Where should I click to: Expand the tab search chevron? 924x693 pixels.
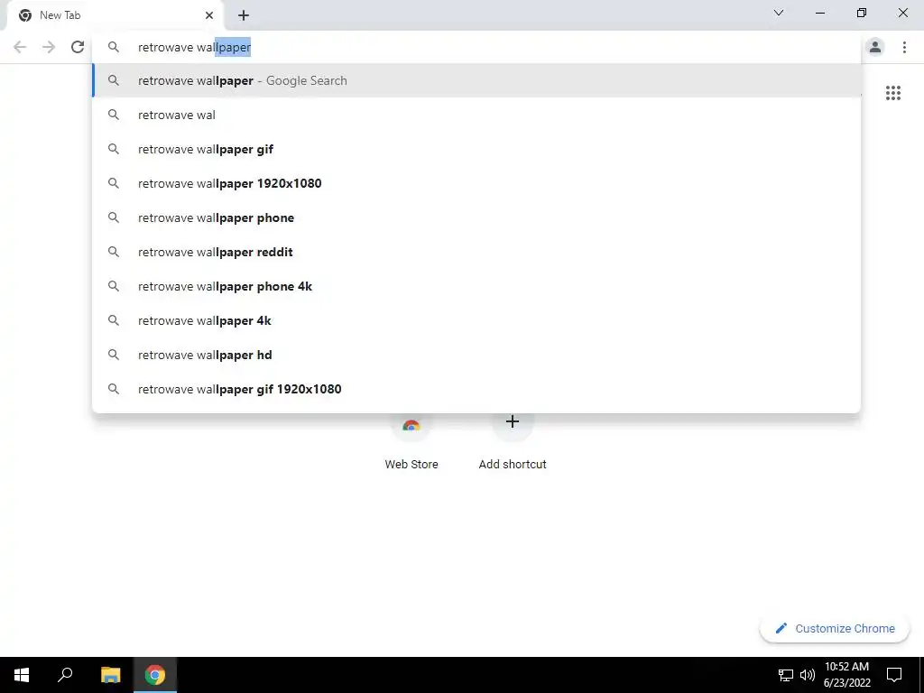pyautogui.click(x=779, y=13)
